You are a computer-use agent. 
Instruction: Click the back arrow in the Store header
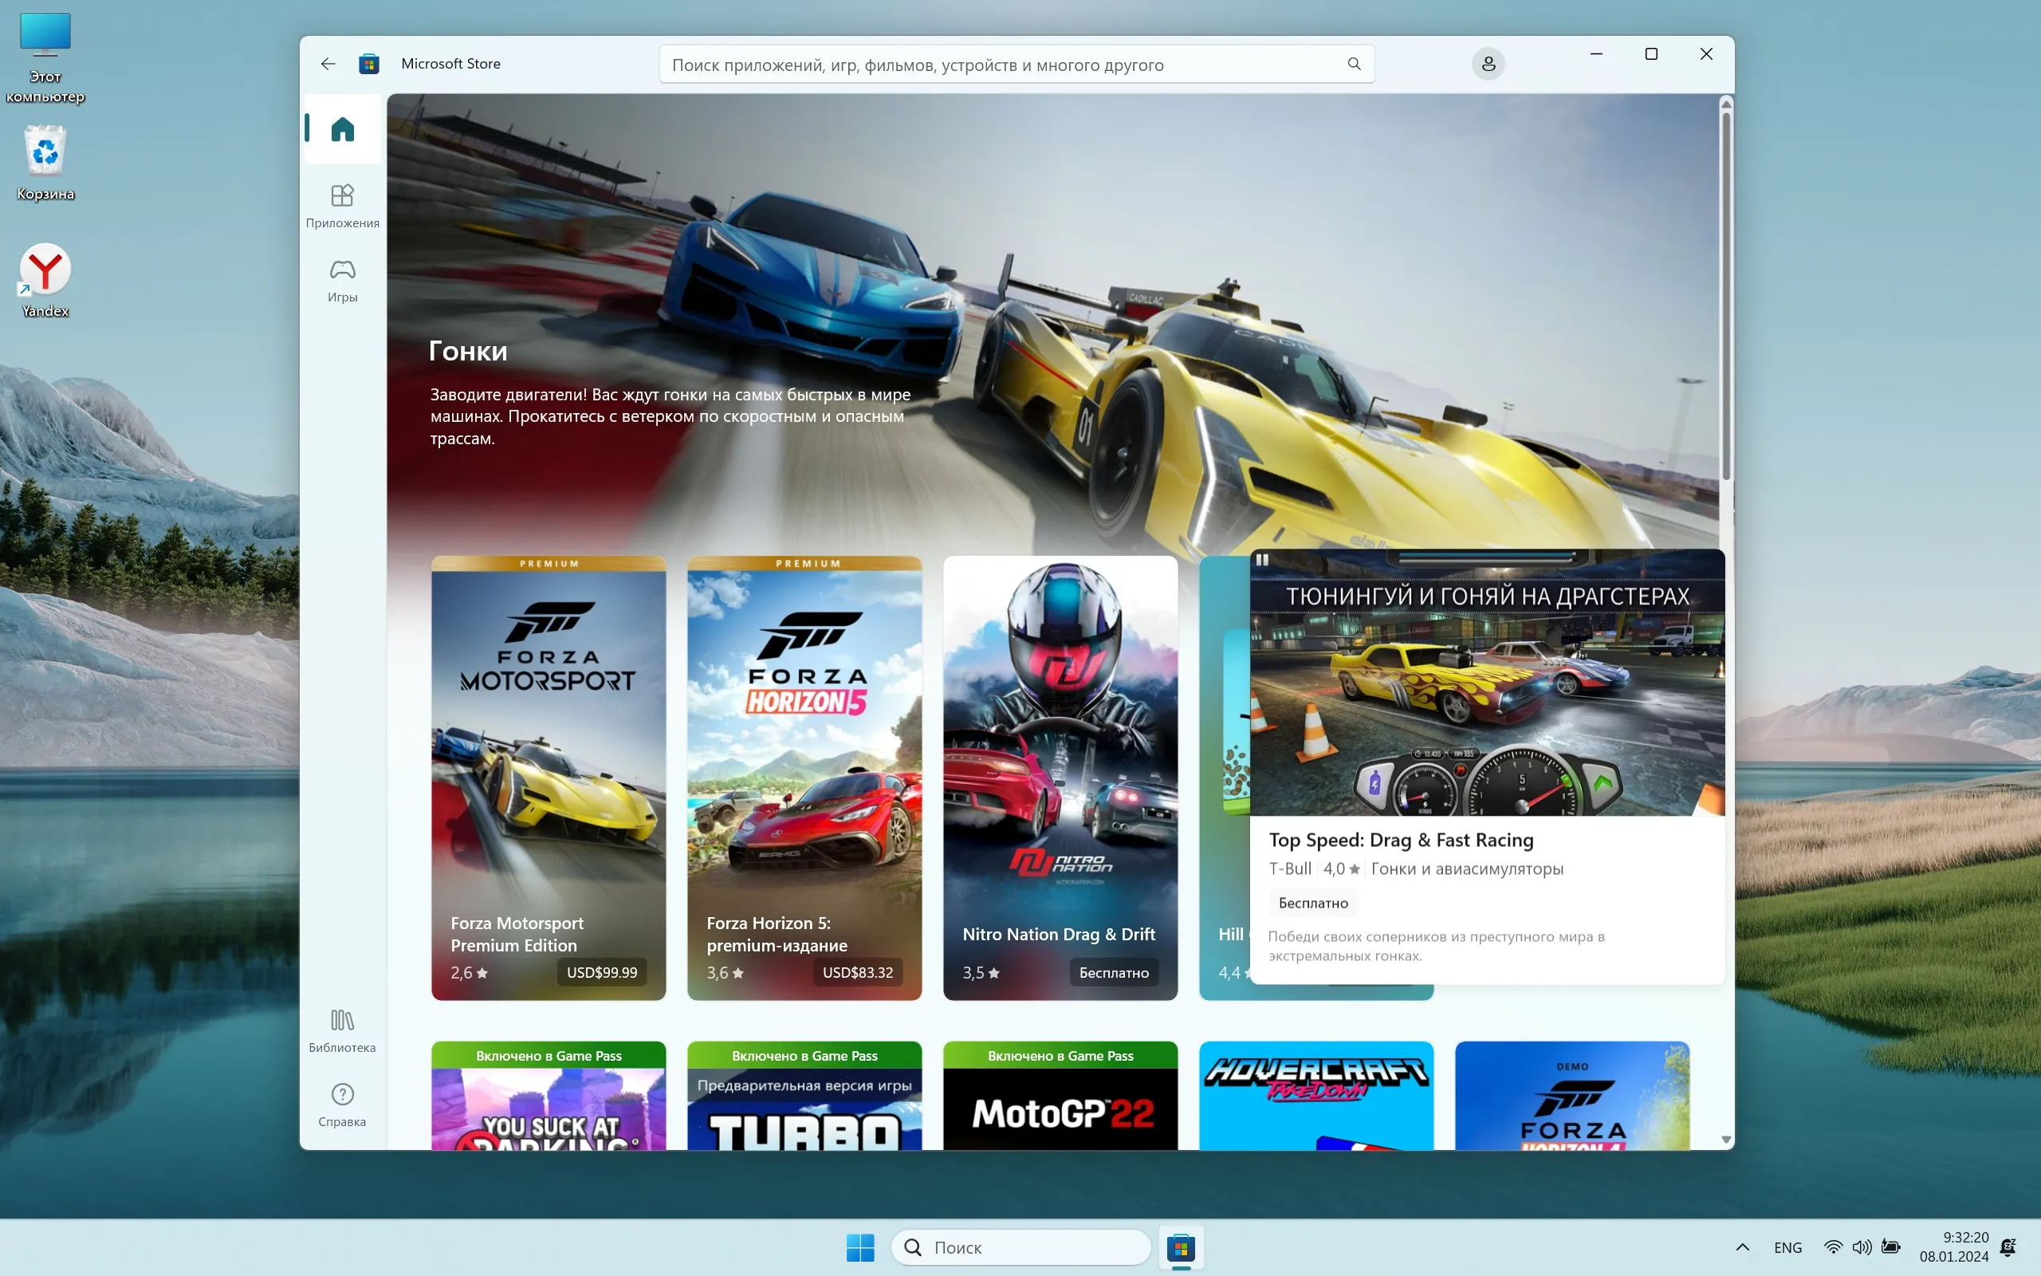328,64
